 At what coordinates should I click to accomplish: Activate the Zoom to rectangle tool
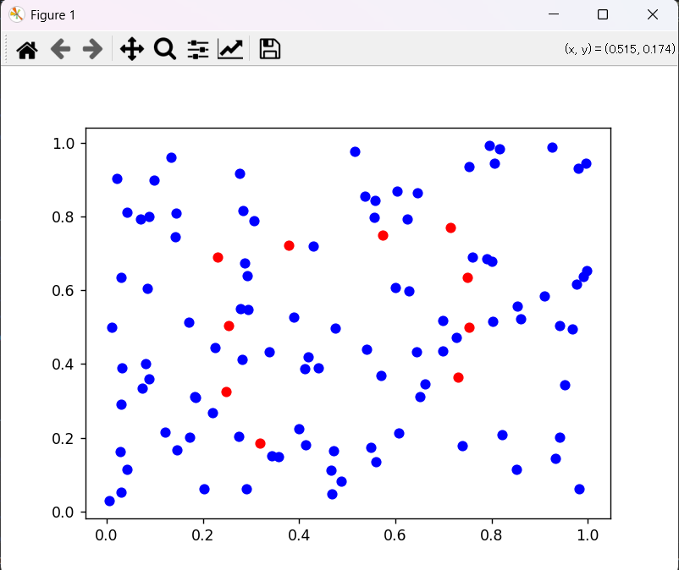point(165,49)
